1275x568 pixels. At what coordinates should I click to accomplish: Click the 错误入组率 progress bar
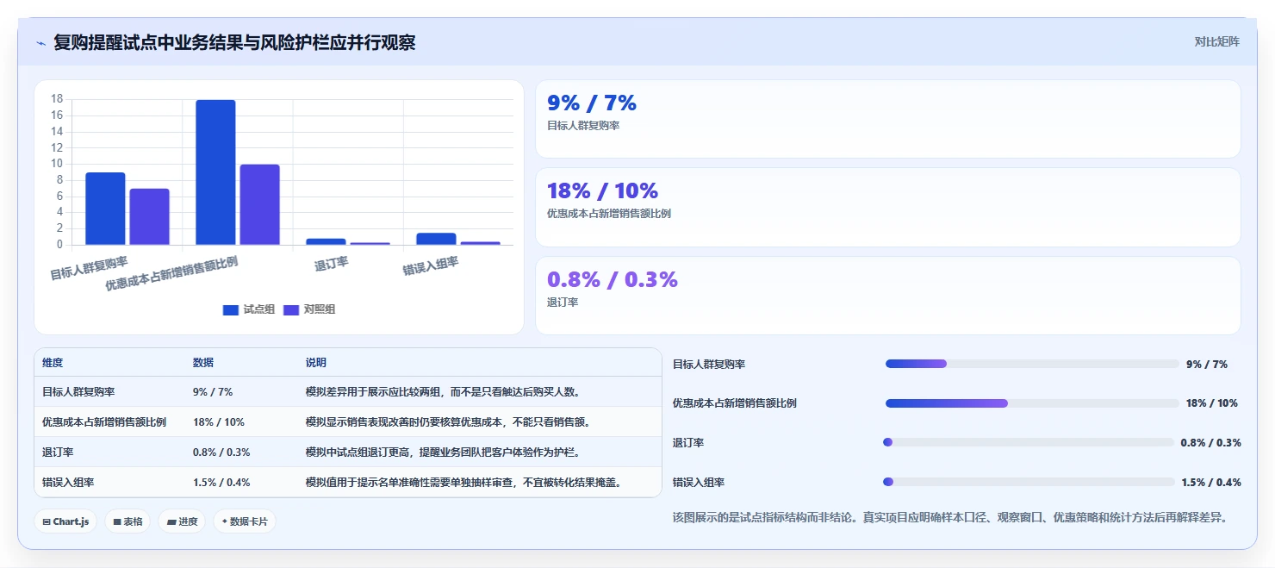[x=1029, y=482]
